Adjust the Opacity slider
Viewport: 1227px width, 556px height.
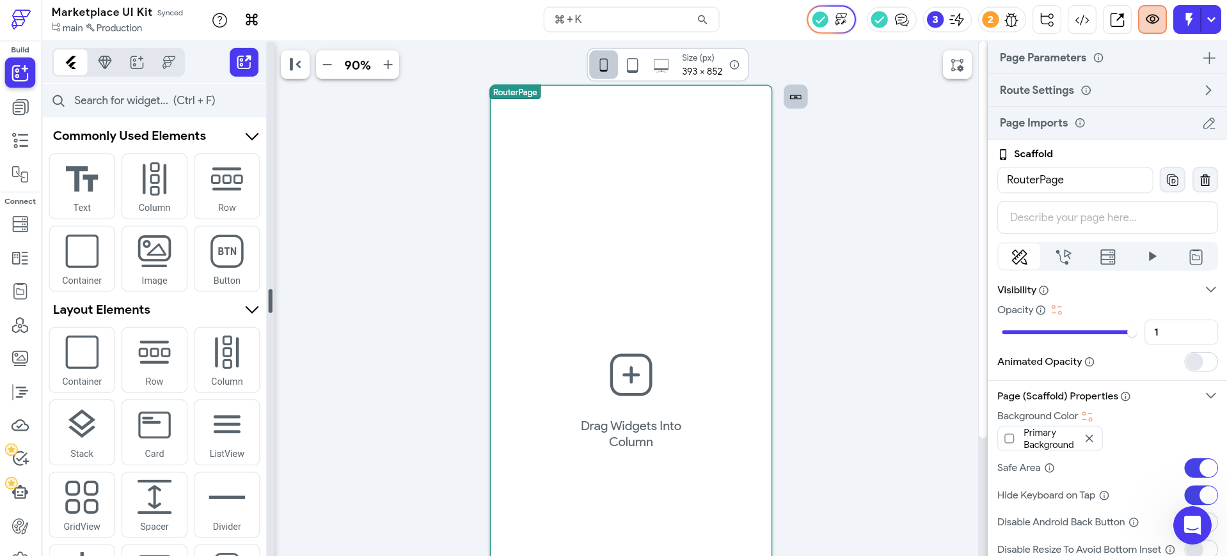coord(1068,332)
